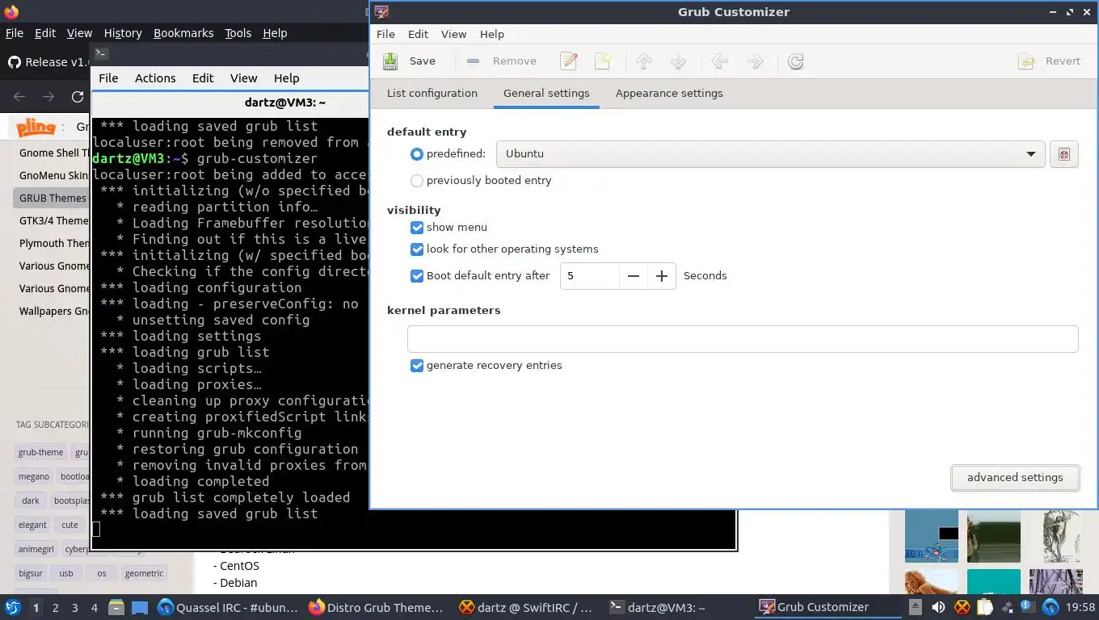Open Grub Customizer Help menu
This screenshot has height=620, width=1099.
492,34
